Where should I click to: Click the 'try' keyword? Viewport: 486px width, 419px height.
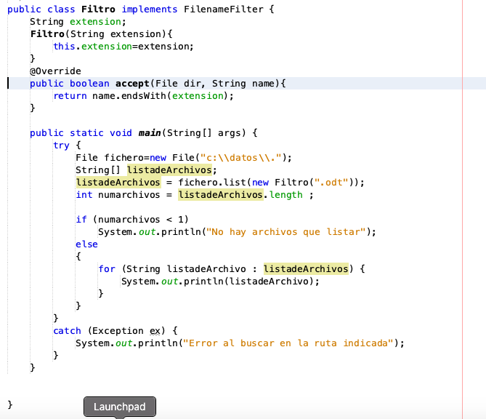(x=61, y=145)
